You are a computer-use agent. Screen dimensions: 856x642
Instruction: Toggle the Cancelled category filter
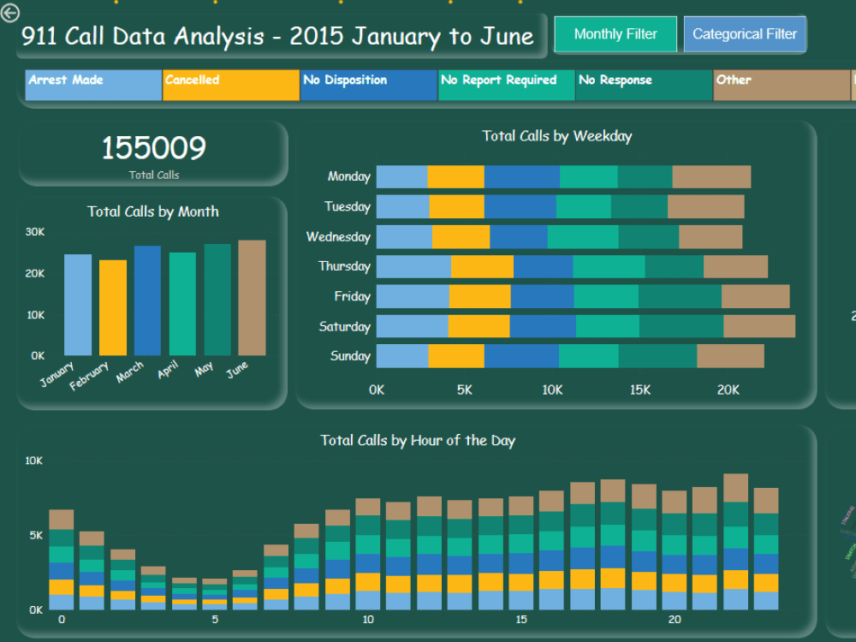pos(230,85)
